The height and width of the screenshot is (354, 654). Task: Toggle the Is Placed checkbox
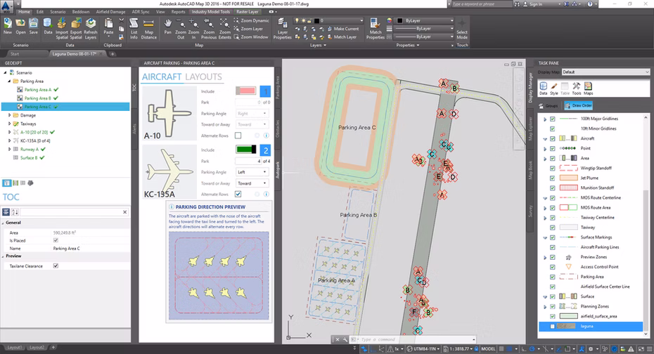coord(56,240)
